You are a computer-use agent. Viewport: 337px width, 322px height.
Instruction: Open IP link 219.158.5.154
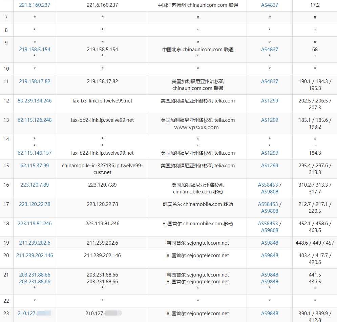[x=35, y=50]
